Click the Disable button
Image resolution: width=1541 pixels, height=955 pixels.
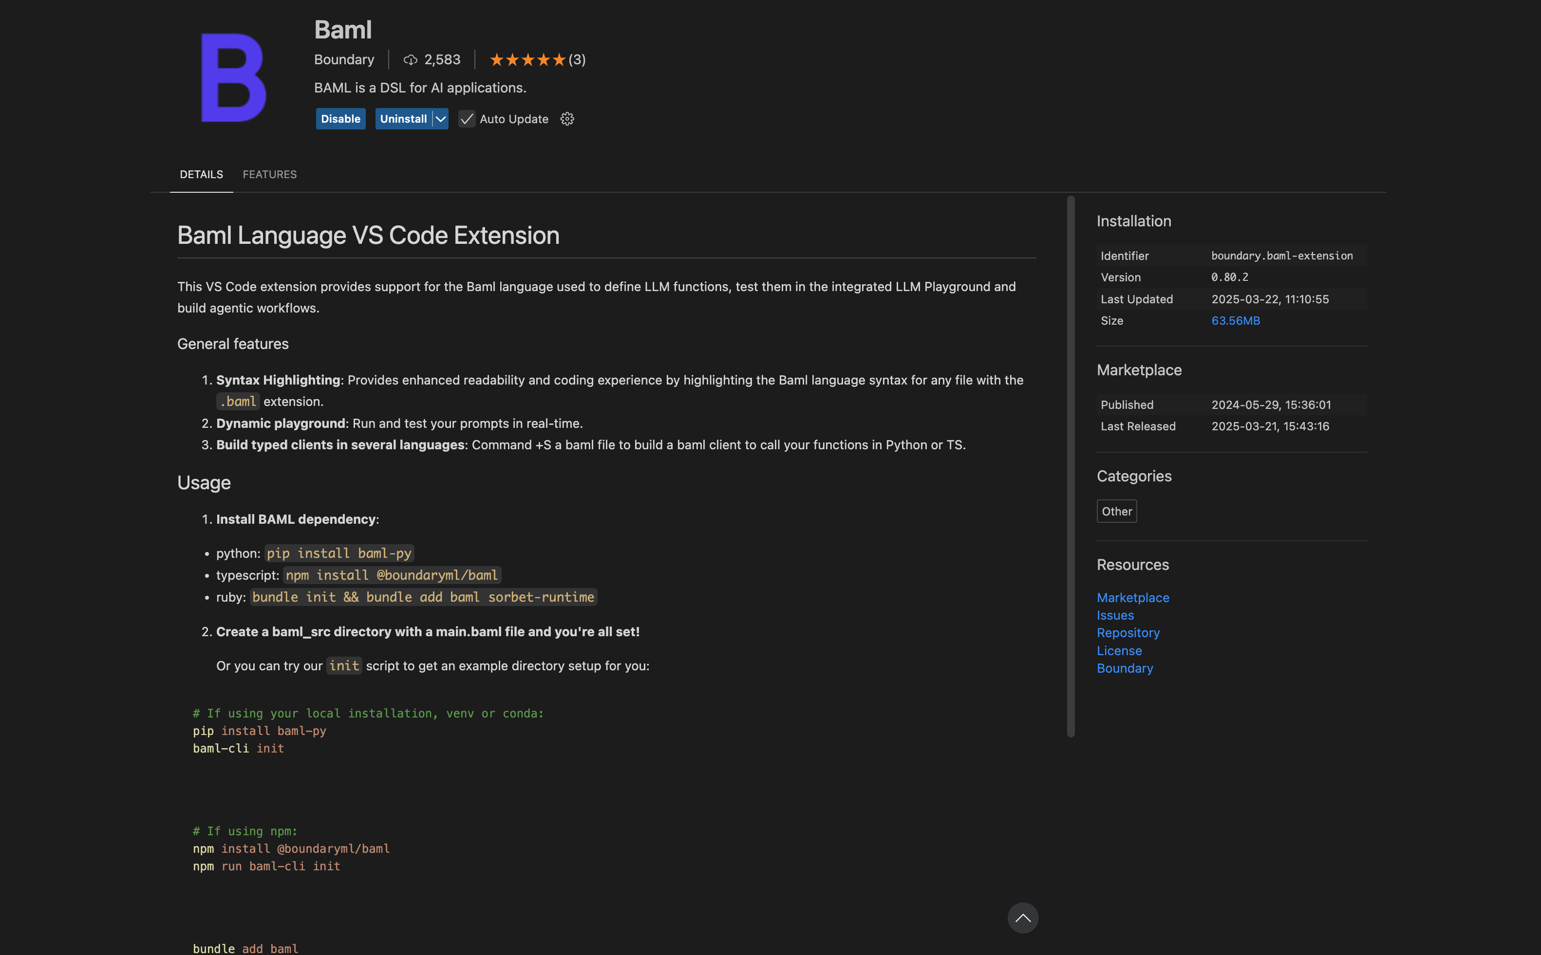(340, 119)
